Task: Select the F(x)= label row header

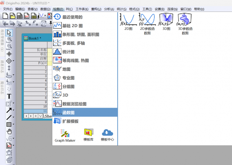Action: 35,63
